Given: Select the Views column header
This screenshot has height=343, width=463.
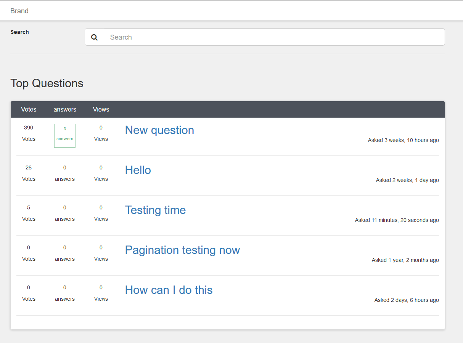Looking at the screenshot, I should click(101, 110).
